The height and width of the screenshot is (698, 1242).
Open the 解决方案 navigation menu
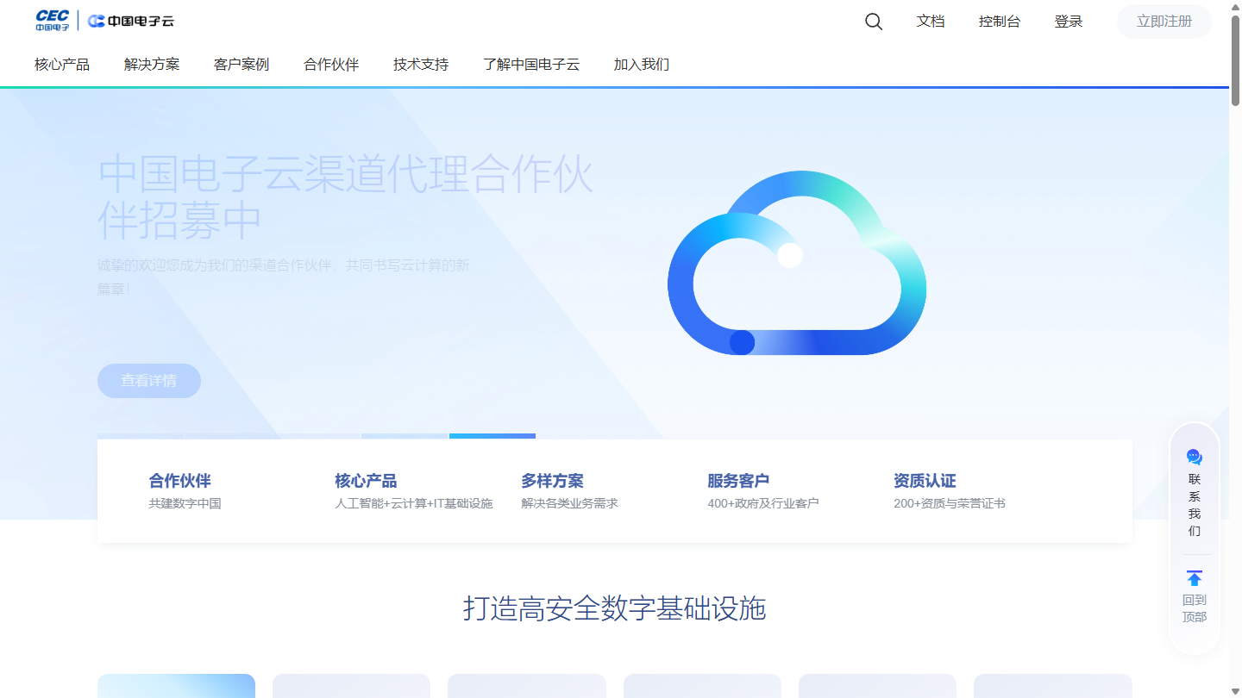coord(152,65)
